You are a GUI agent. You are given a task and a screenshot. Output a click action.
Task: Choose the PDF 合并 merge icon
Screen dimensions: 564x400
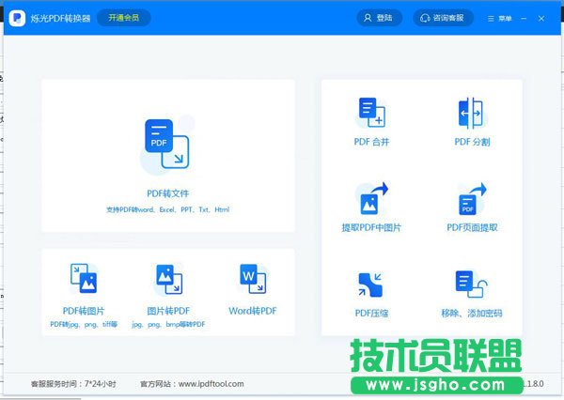[371, 113]
